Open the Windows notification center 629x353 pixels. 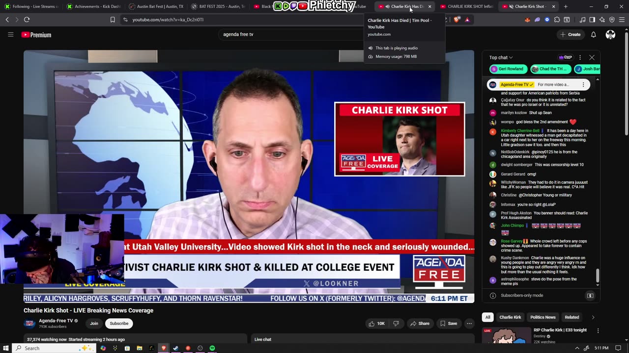(618, 348)
